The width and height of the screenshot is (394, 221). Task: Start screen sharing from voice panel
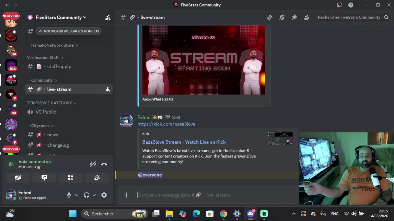pyautogui.click(x=44, y=177)
